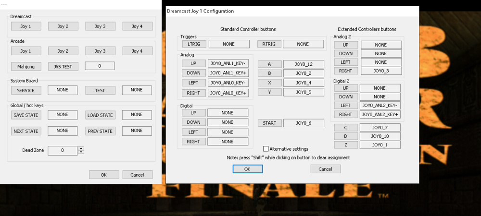
Task: Open Dreamcast Joy 3 configuration
Action: tap(101, 26)
